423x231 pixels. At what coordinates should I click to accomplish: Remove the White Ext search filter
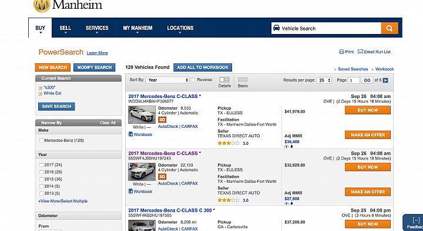(x=40, y=93)
